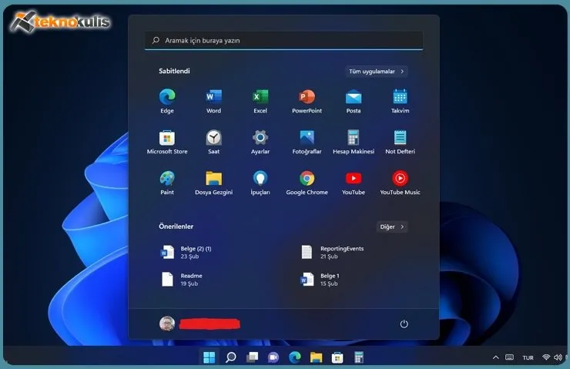Open the Readme recommended file
Screen dimensions: 570x369
(x=182, y=280)
